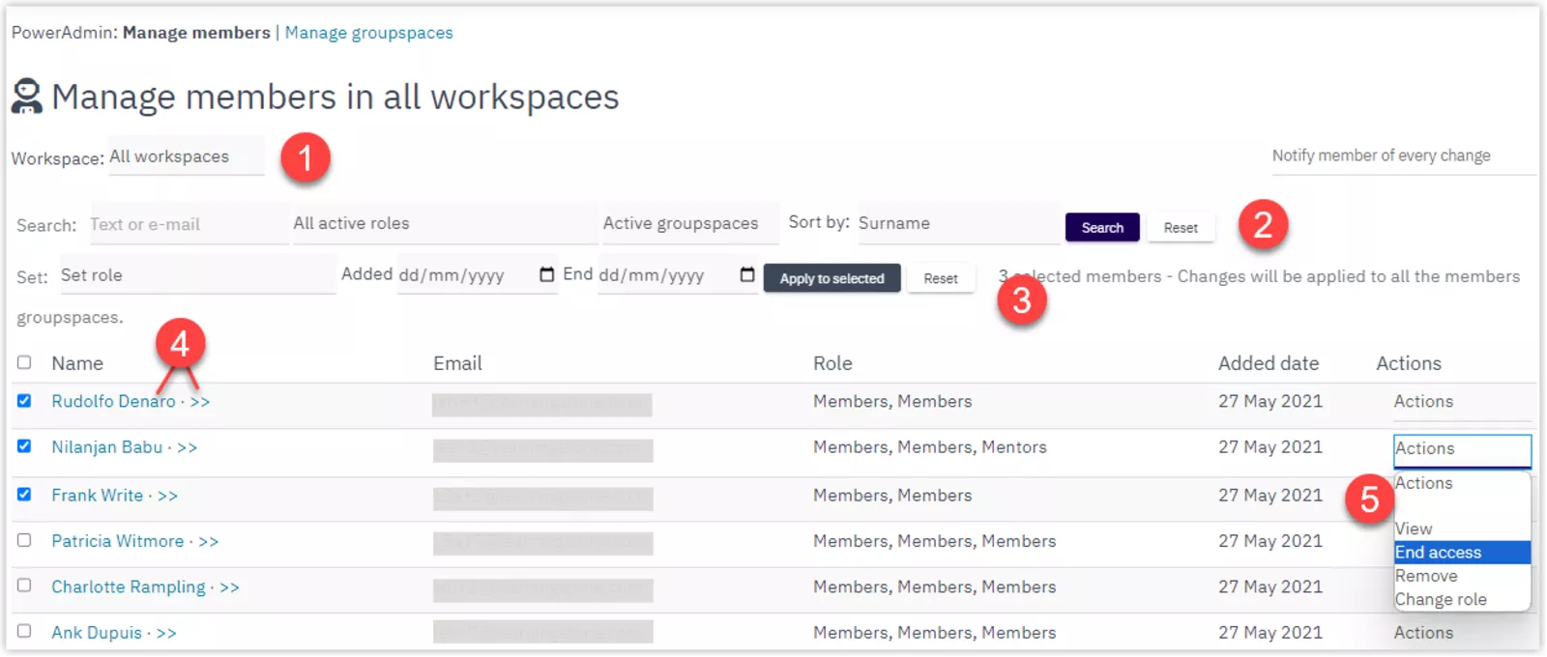Uncheck Rudolfo Denaro's checkbox
The height and width of the screenshot is (657, 1547).
pos(24,400)
